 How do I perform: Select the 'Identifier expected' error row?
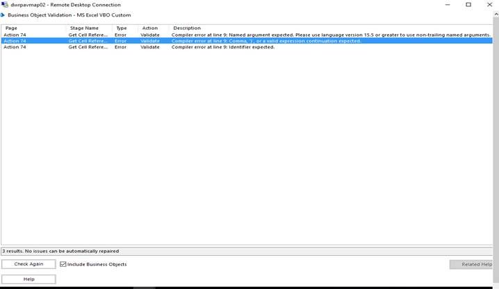coord(247,47)
